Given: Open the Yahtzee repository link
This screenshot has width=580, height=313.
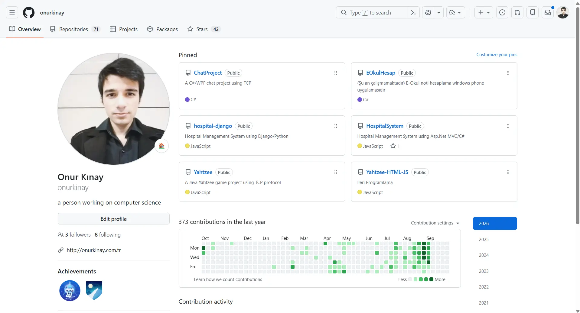Looking at the screenshot, I should 203,172.
